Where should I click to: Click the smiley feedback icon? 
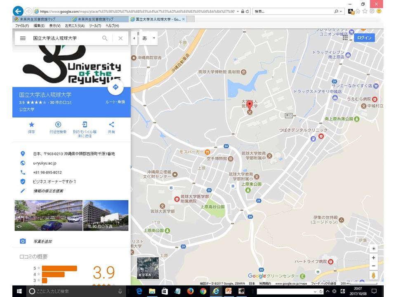[379, 12]
